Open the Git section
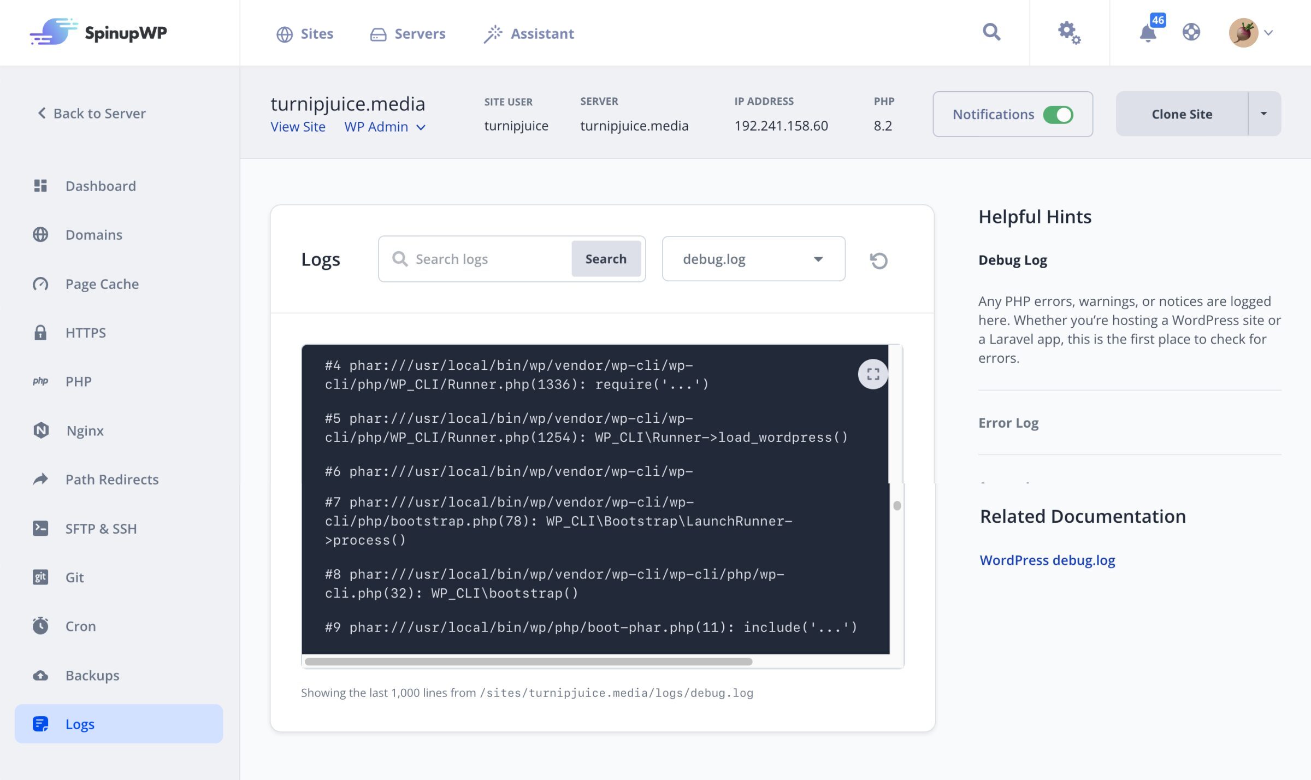Screen dimensions: 1311x780 tap(74, 577)
